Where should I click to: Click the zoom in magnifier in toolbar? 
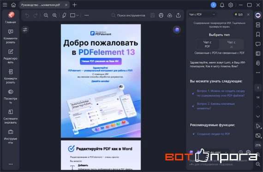pos(54,15)
